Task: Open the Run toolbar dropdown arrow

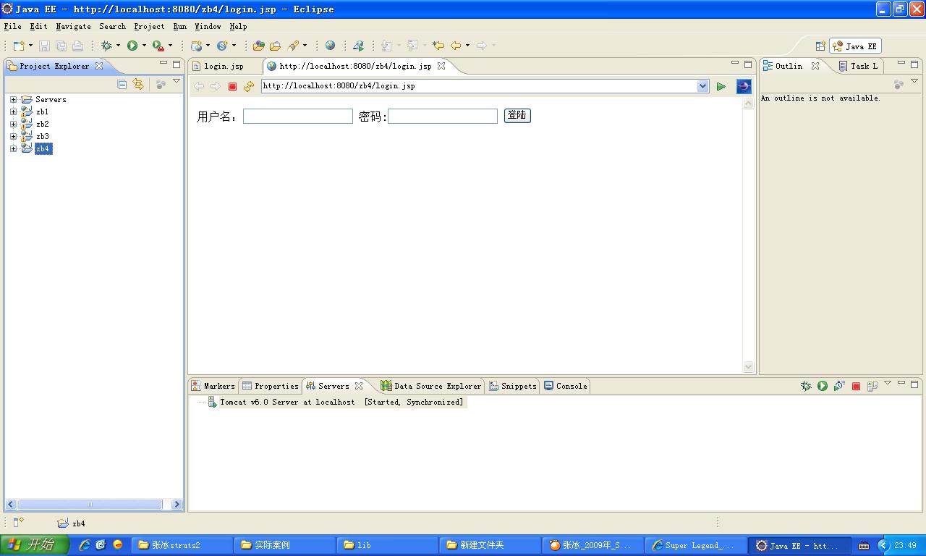Action: 144,46
